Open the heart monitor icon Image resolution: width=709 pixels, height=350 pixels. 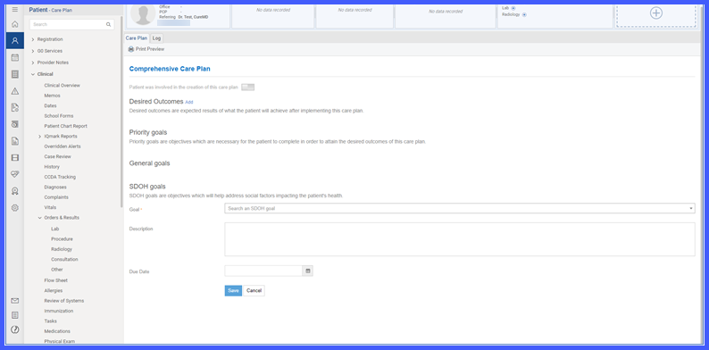[x=15, y=174]
